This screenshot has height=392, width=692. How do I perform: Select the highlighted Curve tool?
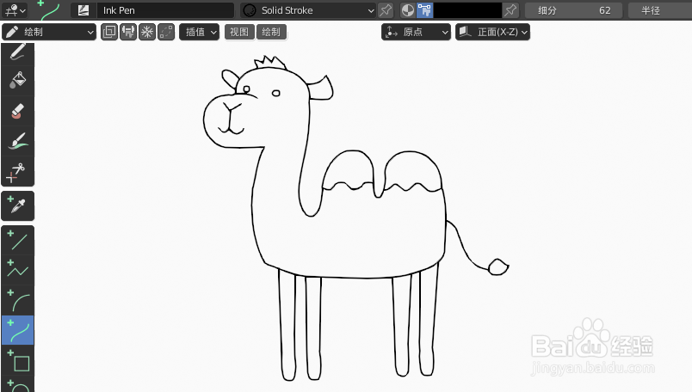pyautogui.click(x=18, y=330)
